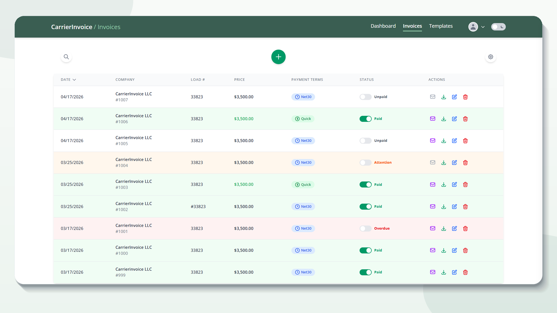Edit invoice #1006
The height and width of the screenshot is (313, 557).
pos(454,119)
